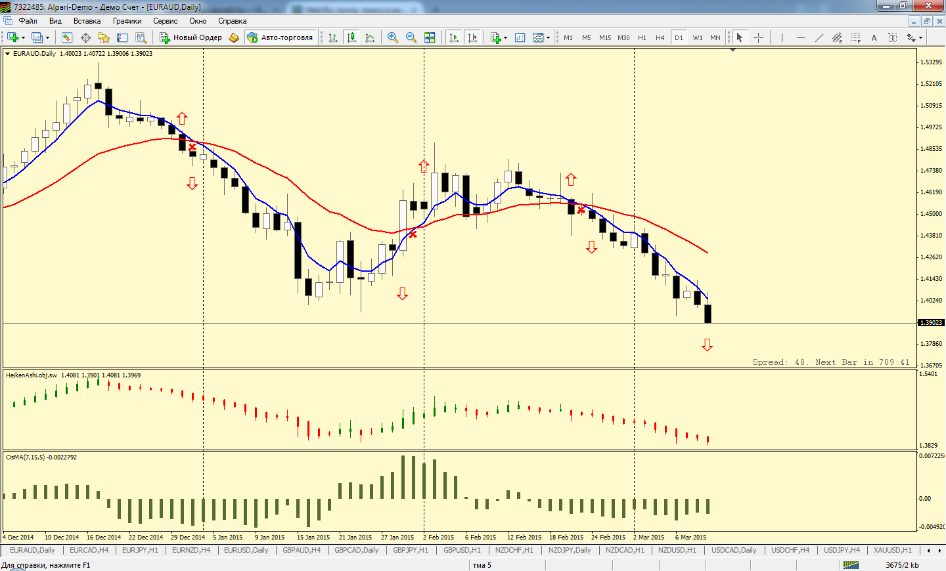The height and width of the screenshot is (571, 946).
Task: Click the connection status 3675/2 kb
Action: pos(901,565)
